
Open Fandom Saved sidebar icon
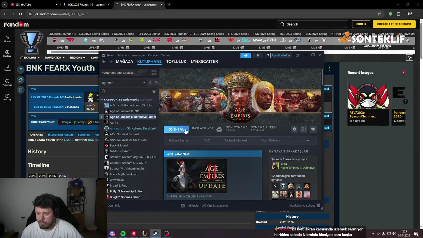7,68
